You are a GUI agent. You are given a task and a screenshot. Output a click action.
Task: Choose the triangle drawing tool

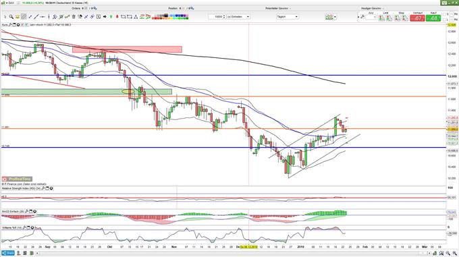tap(136, 17)
